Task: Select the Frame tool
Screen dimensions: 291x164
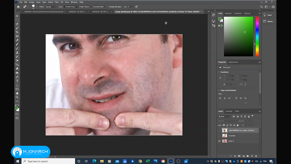Action: point(17,36)
